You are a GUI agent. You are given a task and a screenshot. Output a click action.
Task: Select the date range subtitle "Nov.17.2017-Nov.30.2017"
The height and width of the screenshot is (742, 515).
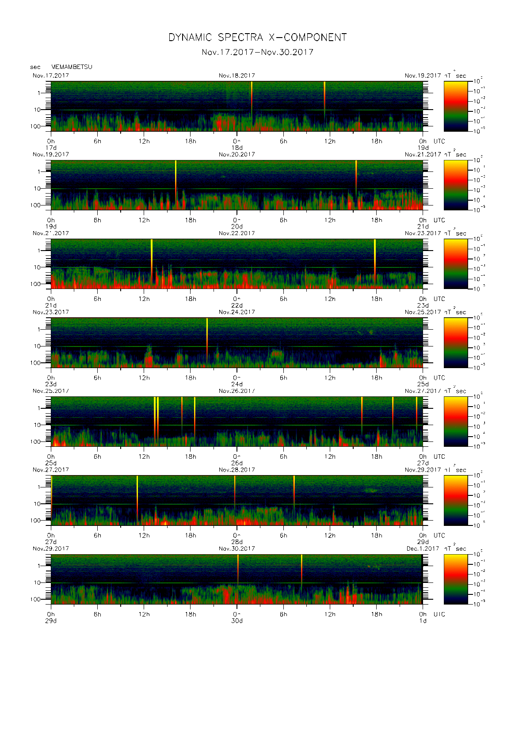tap(257, 52)
